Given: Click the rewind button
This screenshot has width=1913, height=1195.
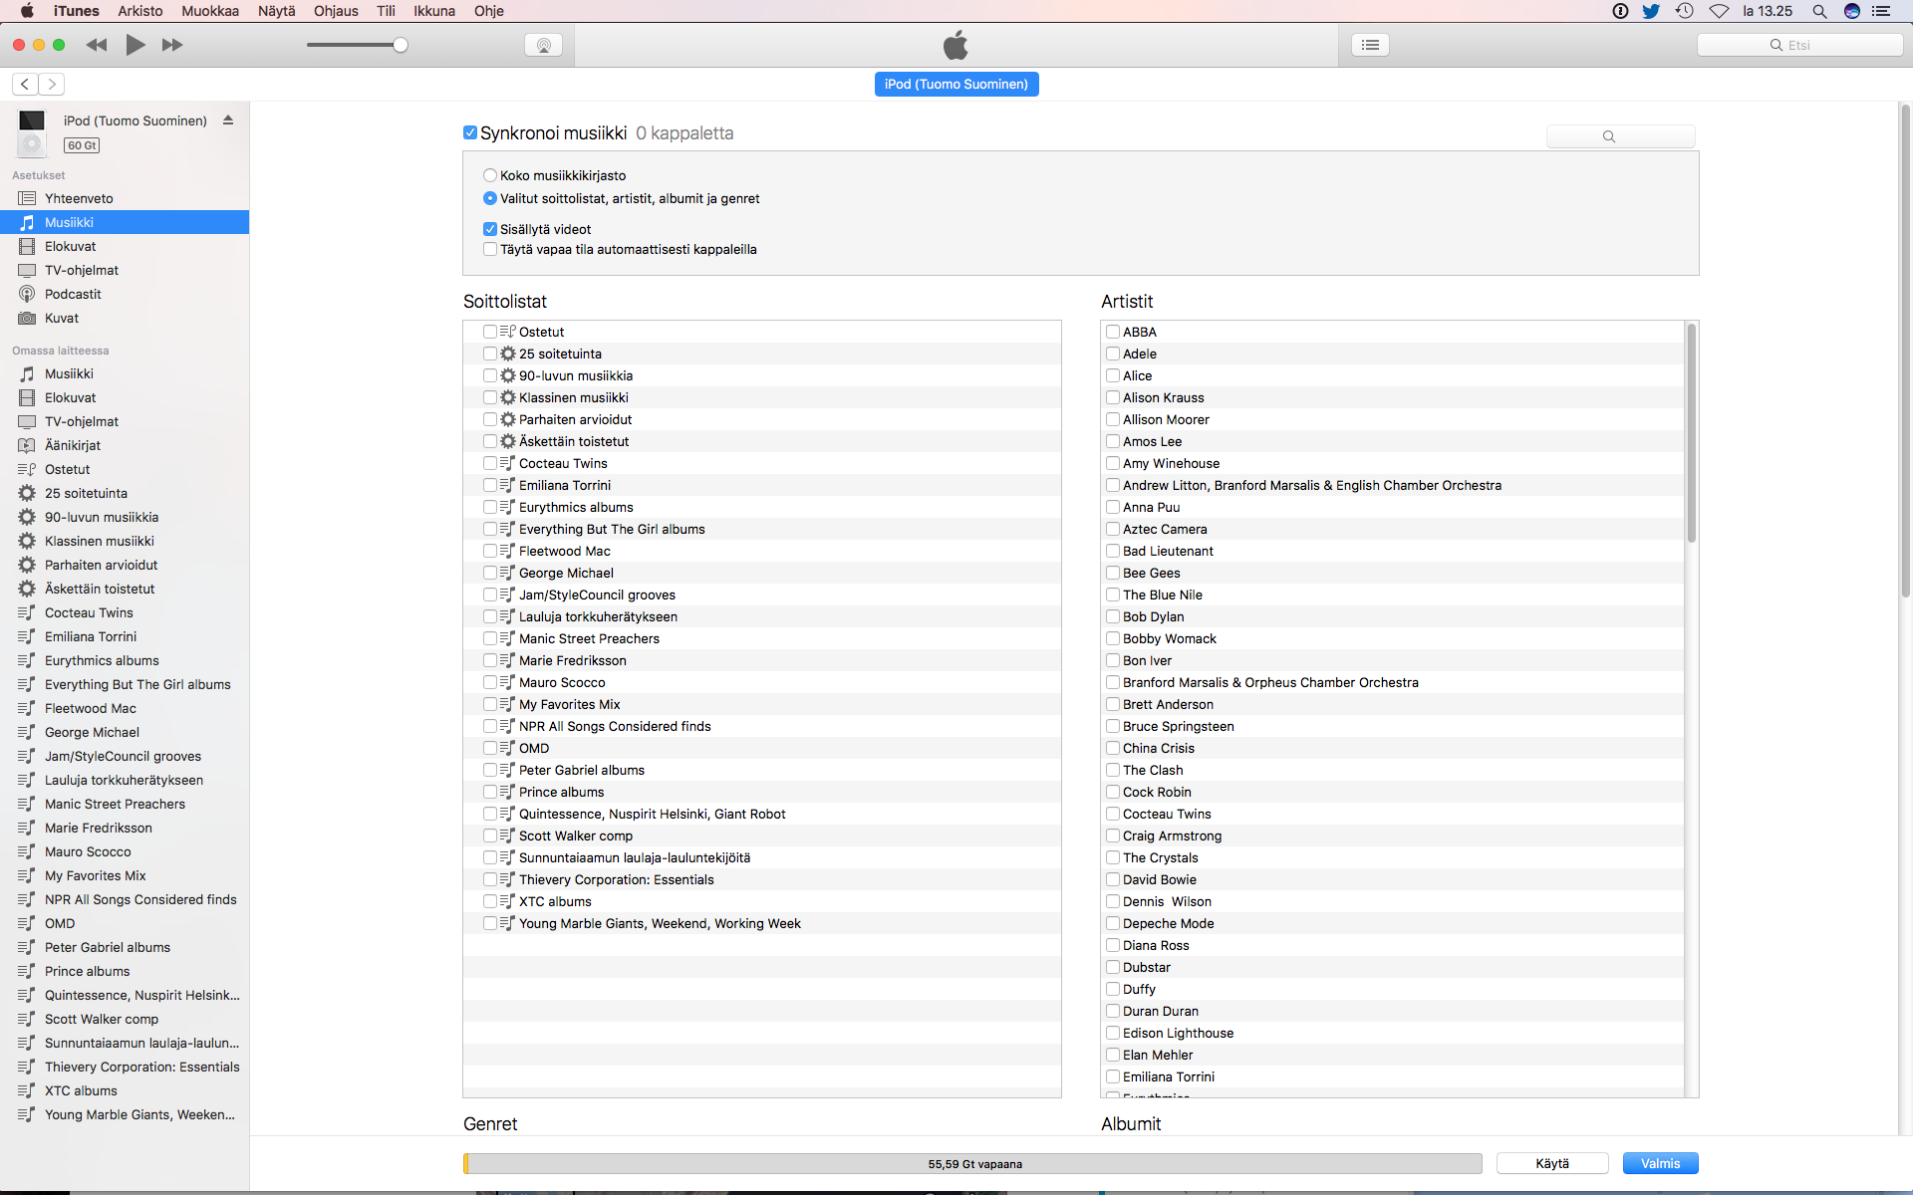Looking at the screenshot, I should [x=97, y=45].
